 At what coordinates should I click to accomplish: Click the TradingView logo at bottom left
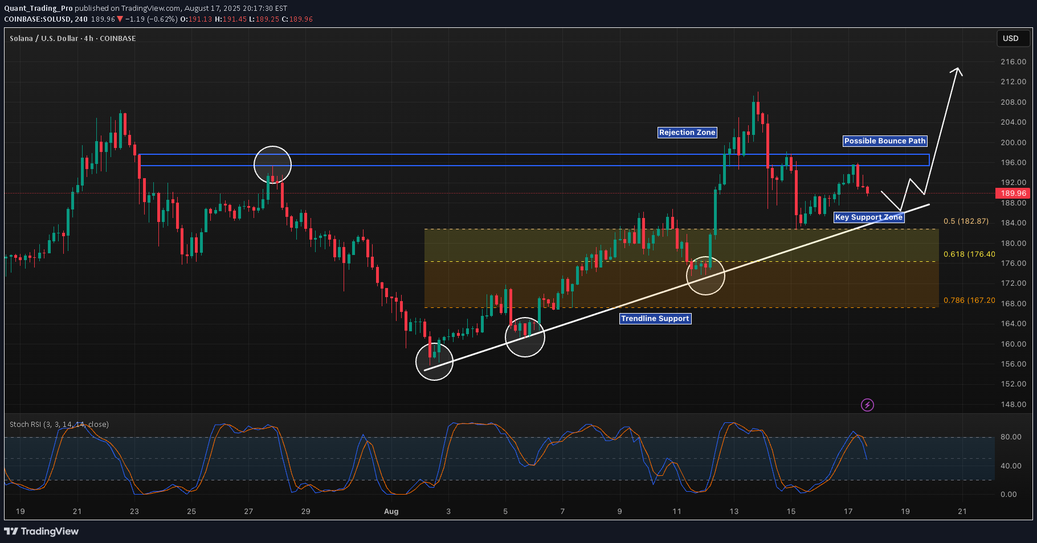tap(41, 531)
